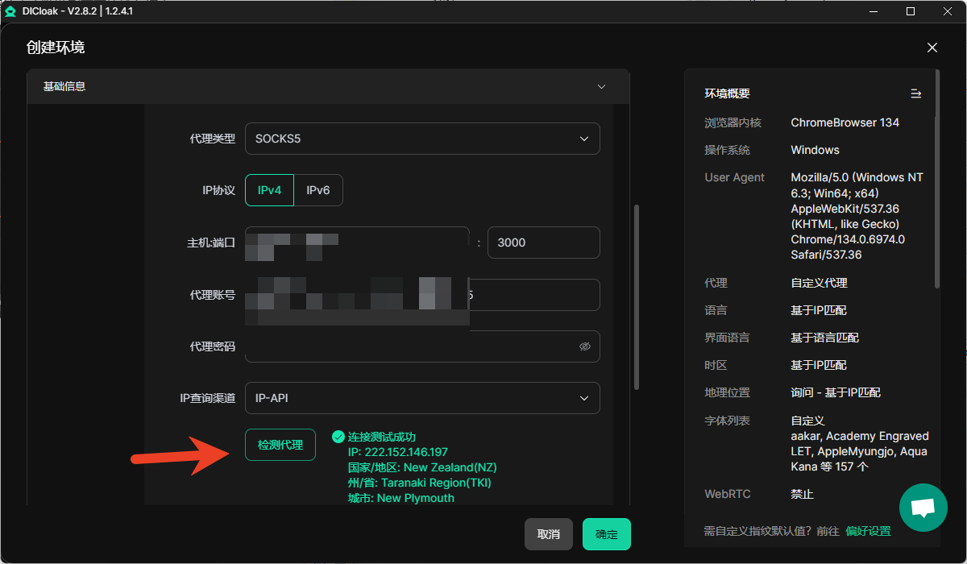The width and height of the screenshot is (967, 564).
Task: Click the 检测代理 button
Action: coord(280,445)
